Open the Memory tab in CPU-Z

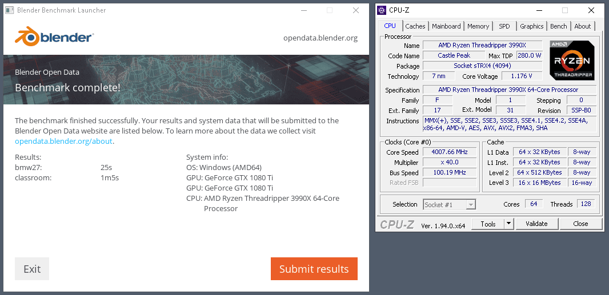[x=478, y=26]
